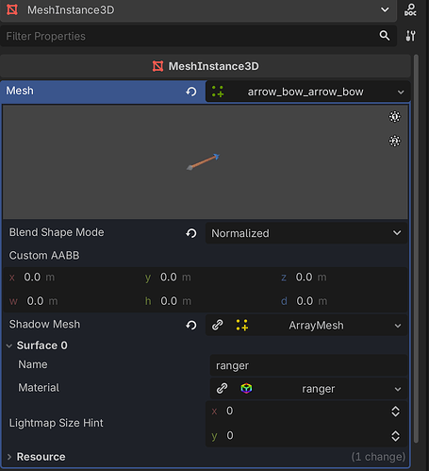Revert the Blend Shape Mode property
This screenshot has width=429, height=471.
191,233
